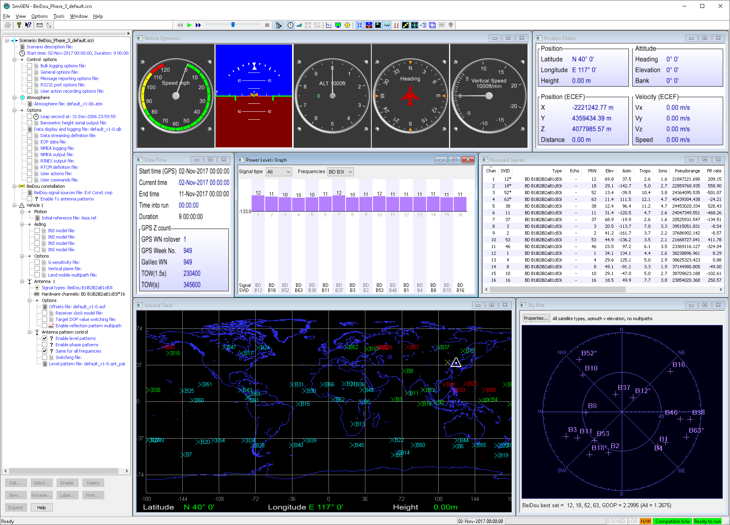Collapse the Antenna 1 tree node

(x=22, y=281)
